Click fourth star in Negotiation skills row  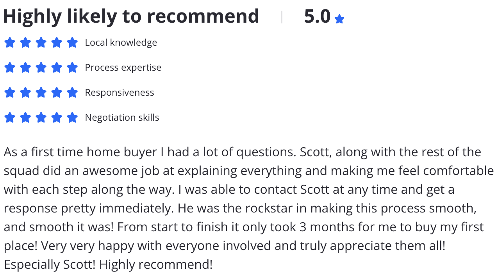coord(57,118)
